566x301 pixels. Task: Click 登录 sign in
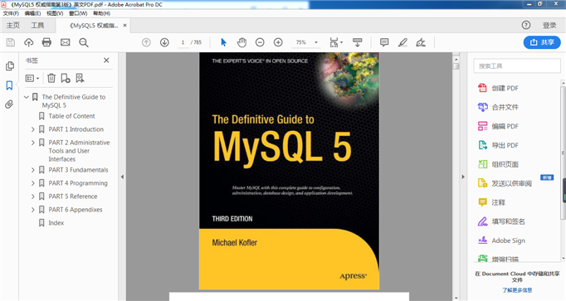point(549,25)
